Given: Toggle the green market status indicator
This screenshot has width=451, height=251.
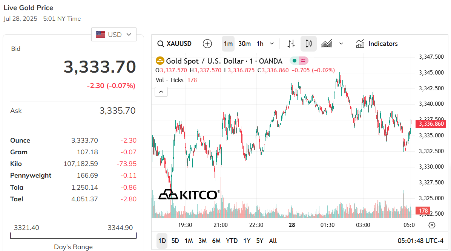Looking at the screenshot, I should coord(294,61).
